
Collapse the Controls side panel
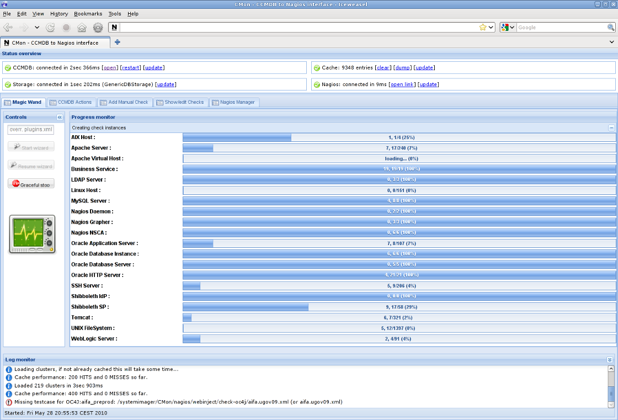60,117
